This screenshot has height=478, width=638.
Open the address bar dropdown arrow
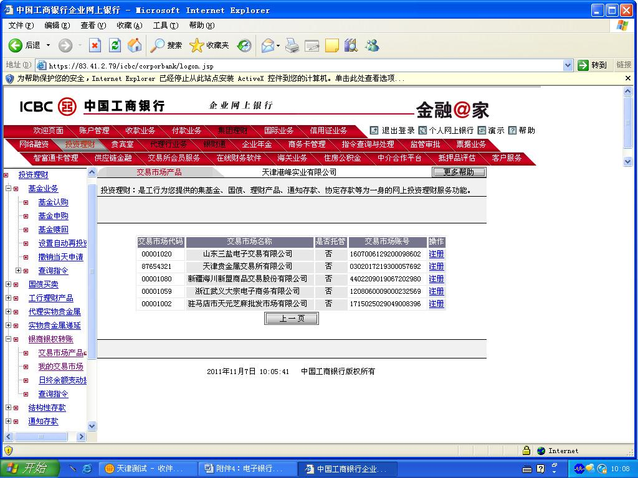click(x=568, y=65)
